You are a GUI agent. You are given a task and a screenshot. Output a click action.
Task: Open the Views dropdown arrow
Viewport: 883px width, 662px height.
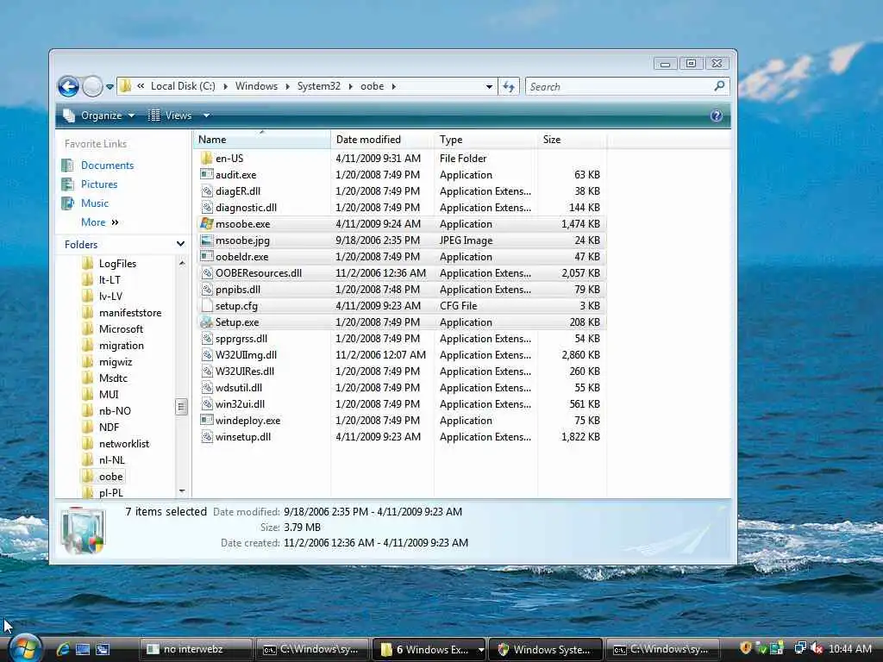point(206,116)
